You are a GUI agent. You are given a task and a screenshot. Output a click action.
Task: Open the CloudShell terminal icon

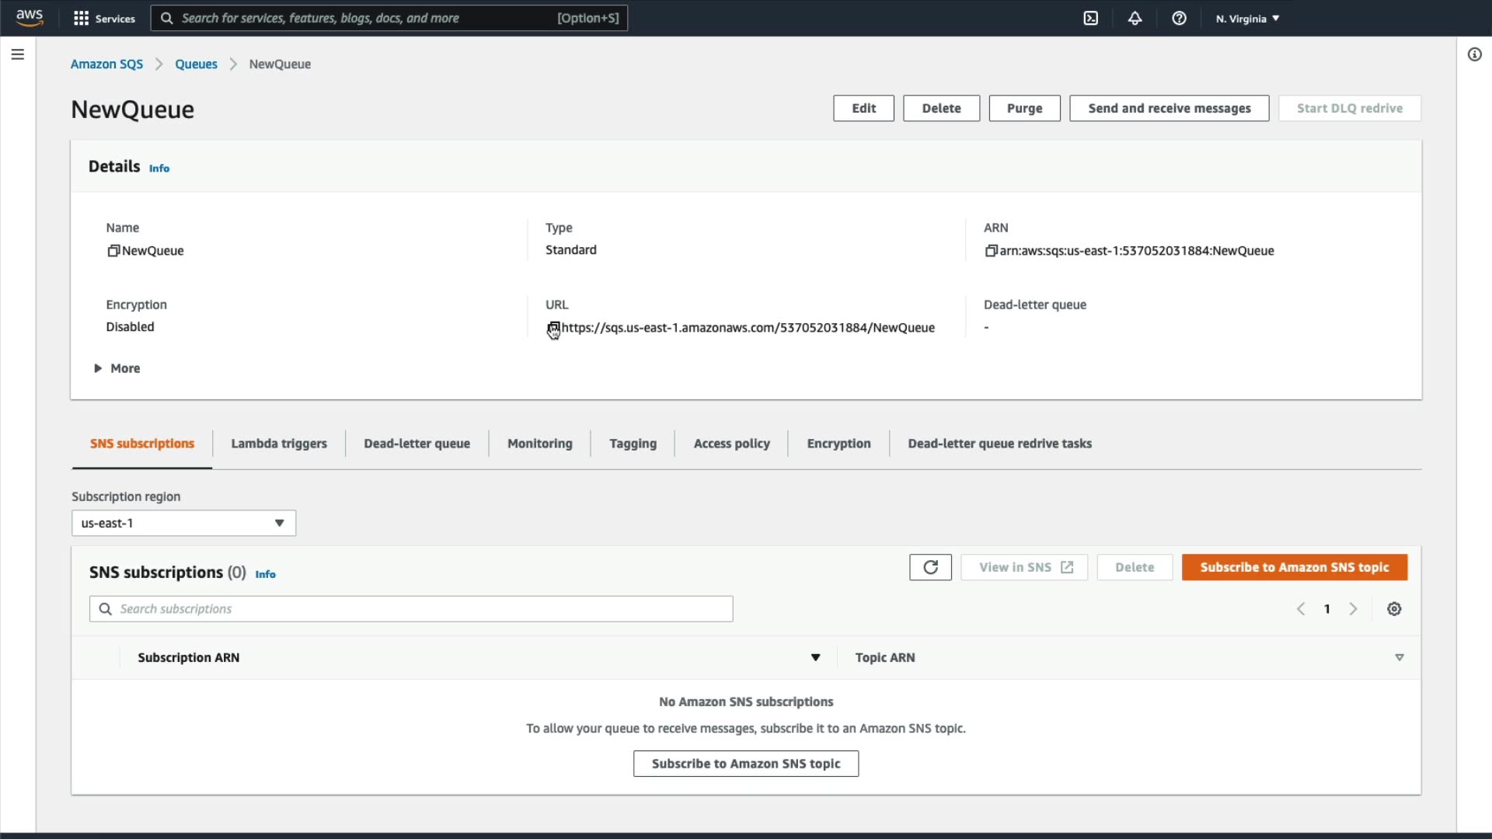pos(1091,19)
